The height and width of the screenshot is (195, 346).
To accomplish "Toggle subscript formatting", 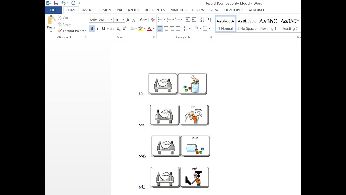I will (118, 28).
